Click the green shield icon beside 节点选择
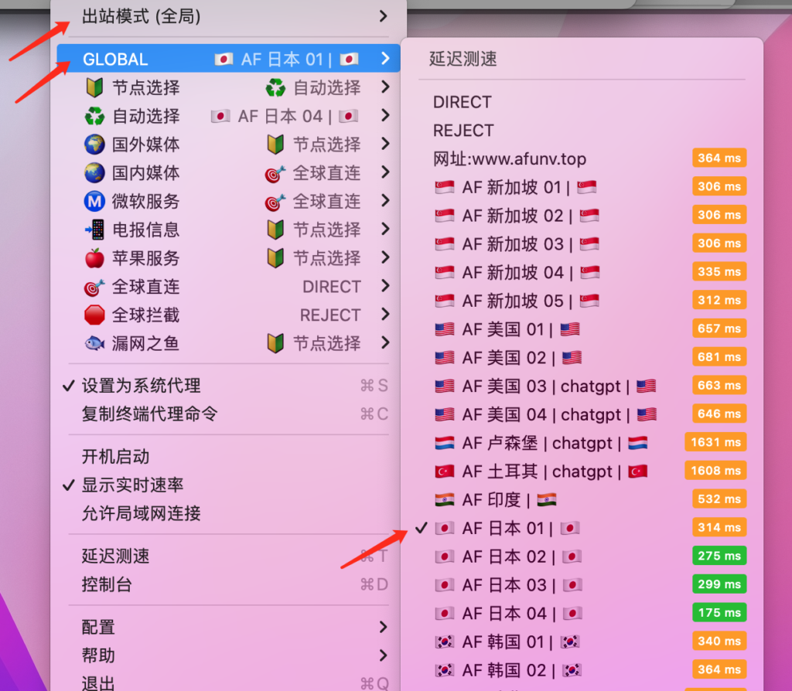Image resolution: width=792 pixels, height=691 pixels. (94, 88)
